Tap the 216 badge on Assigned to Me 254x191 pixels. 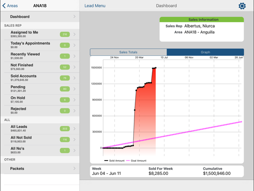click(65, 34)
